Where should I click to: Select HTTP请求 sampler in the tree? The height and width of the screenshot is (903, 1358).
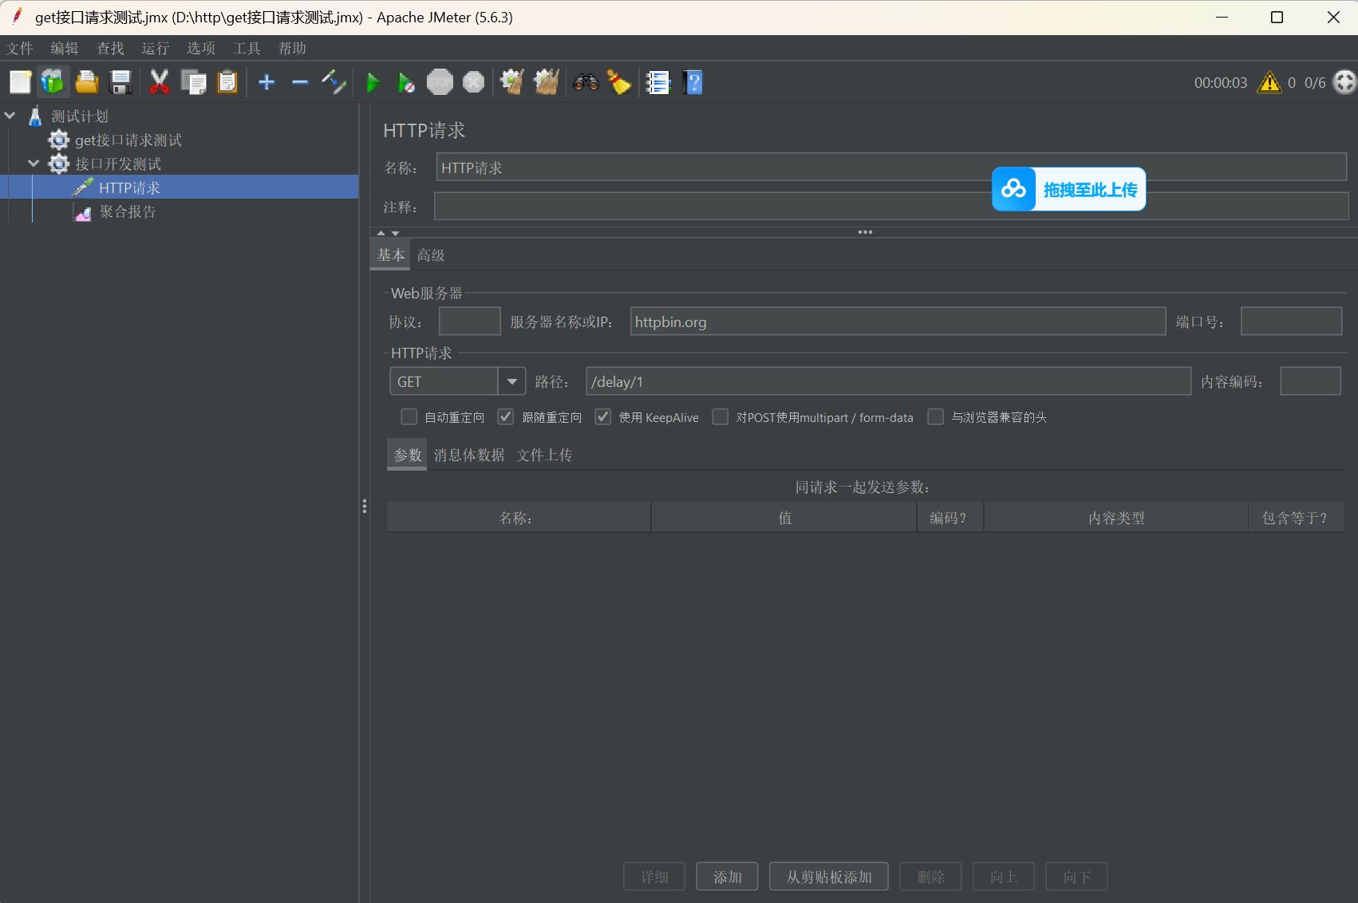point(130,187)
